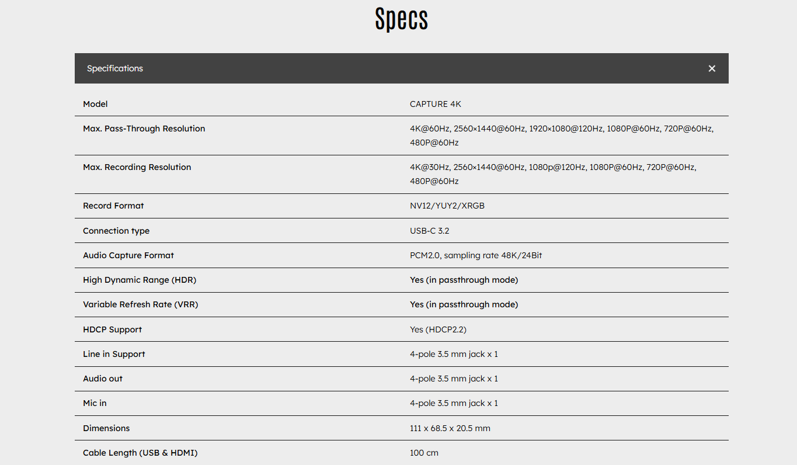Select the Line in Support label
797x465 pixels.
(114, 354)
